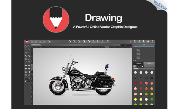
Task: Pick the green gradient swatch
Action: [x=152, y=99]
